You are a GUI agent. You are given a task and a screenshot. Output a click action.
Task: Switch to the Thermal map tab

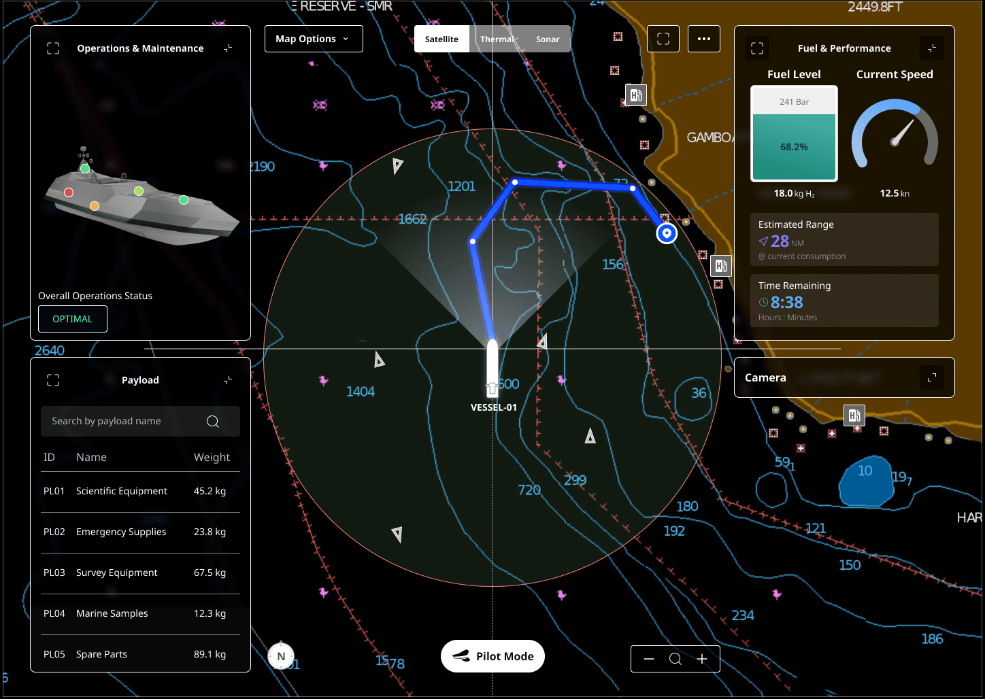coord(497,39)
